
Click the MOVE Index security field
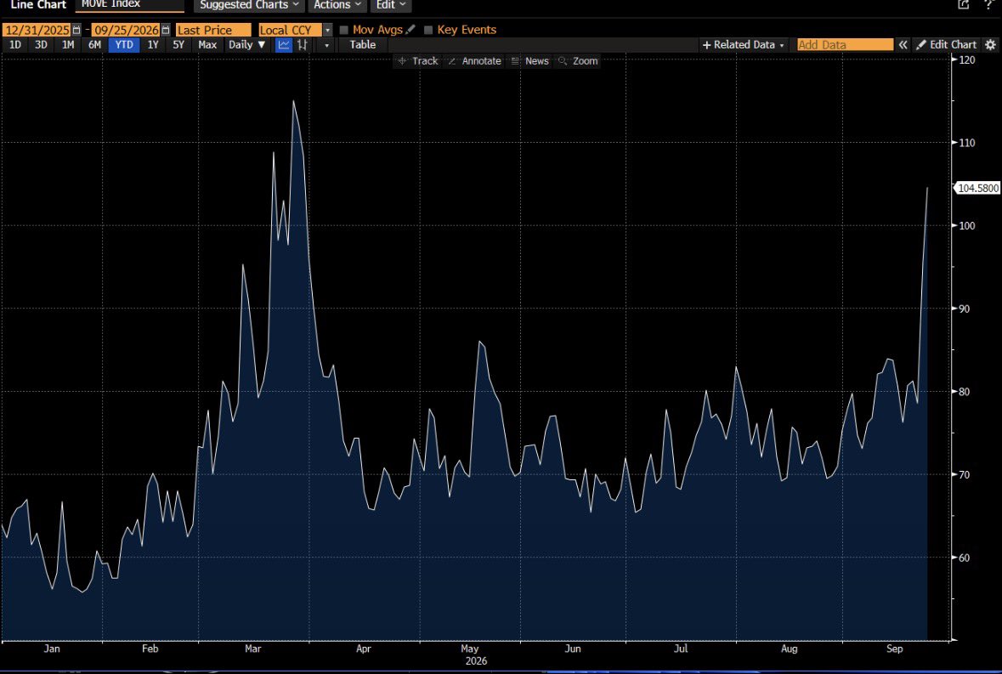[130, 5]
